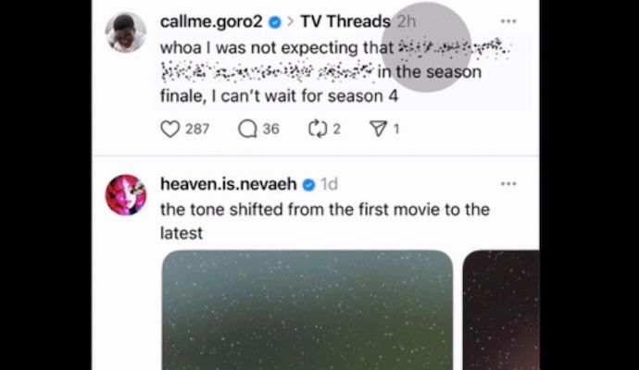Open callme.goro2 profile picture
The width and height of the screenshot is (639, 370).
click(126, 32)
